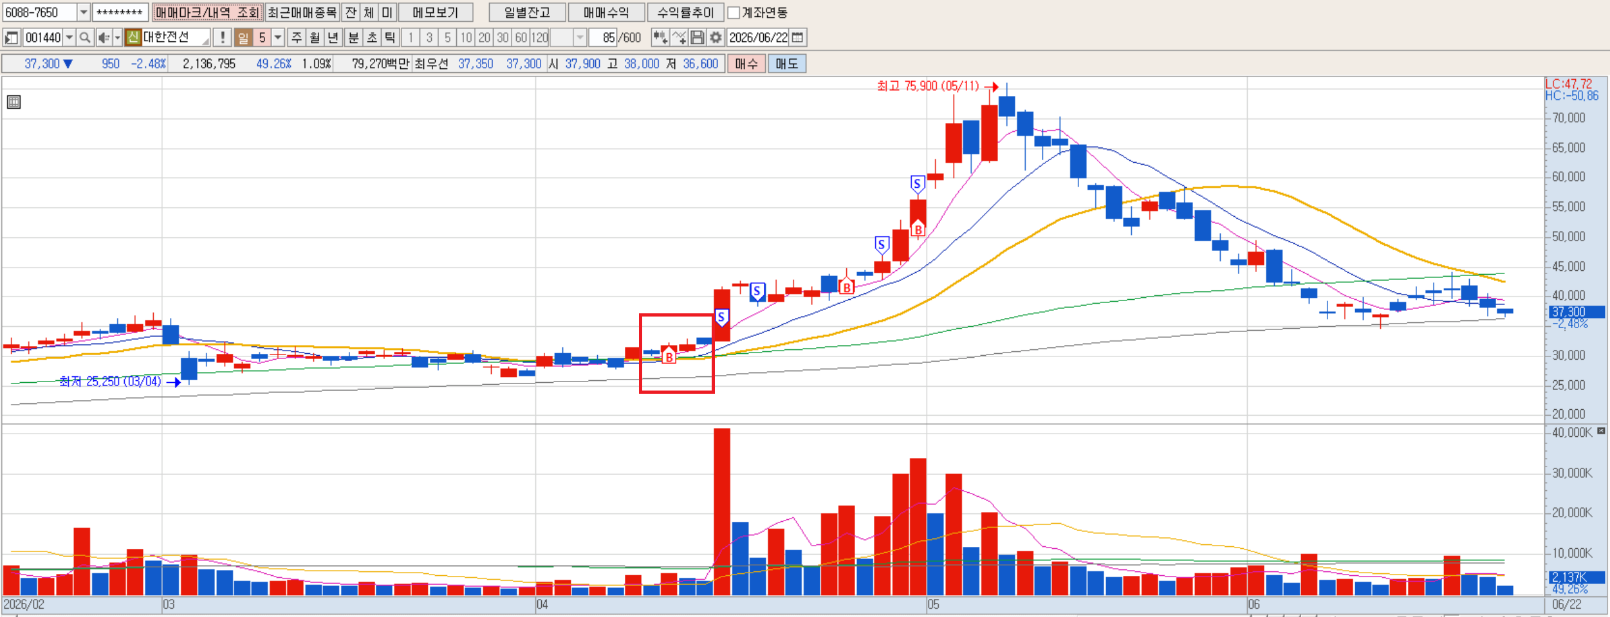
Task: Click the exclamation mark info button
Action: 222,38
